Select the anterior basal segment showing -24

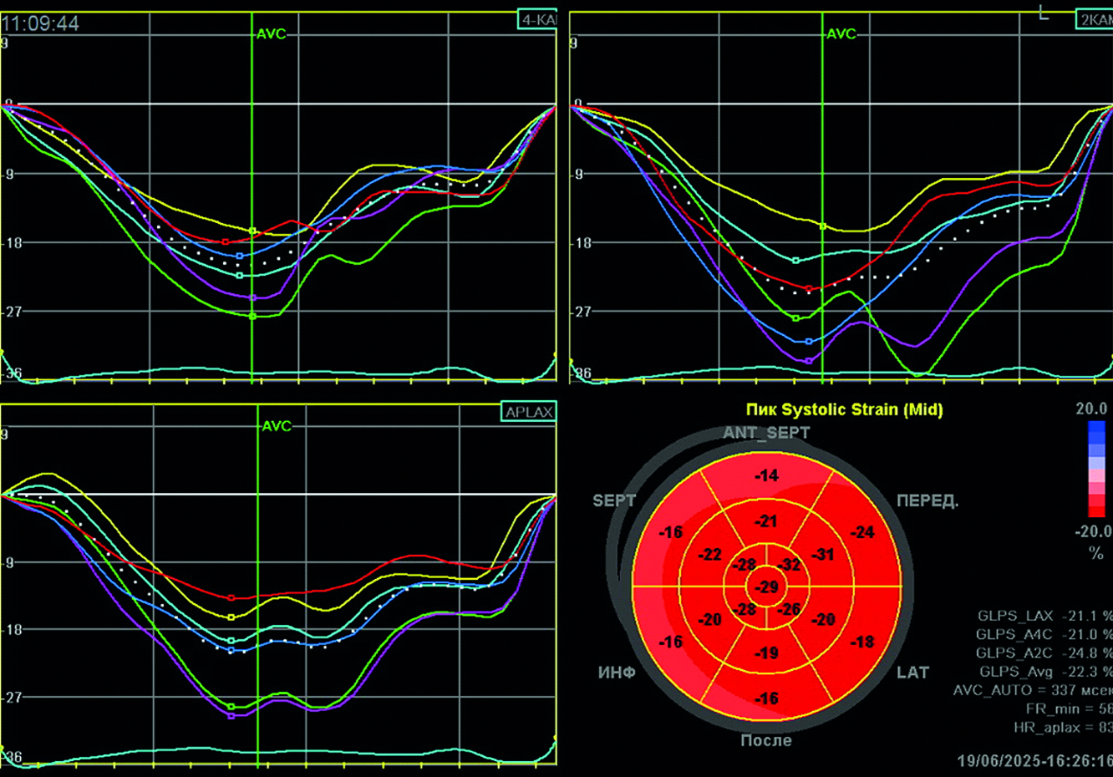(862, 532)
